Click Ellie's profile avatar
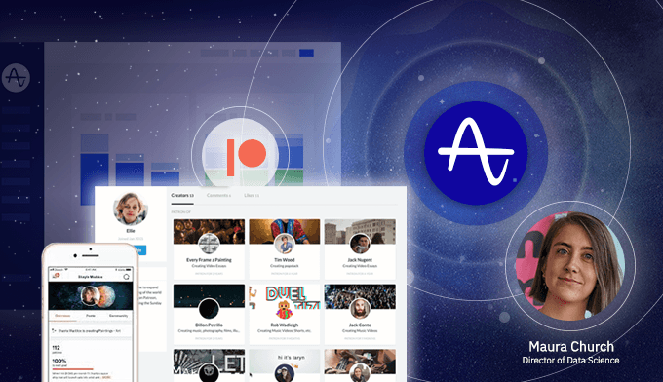The width and height of the screenshot is (663, 382). coord(131,209)
